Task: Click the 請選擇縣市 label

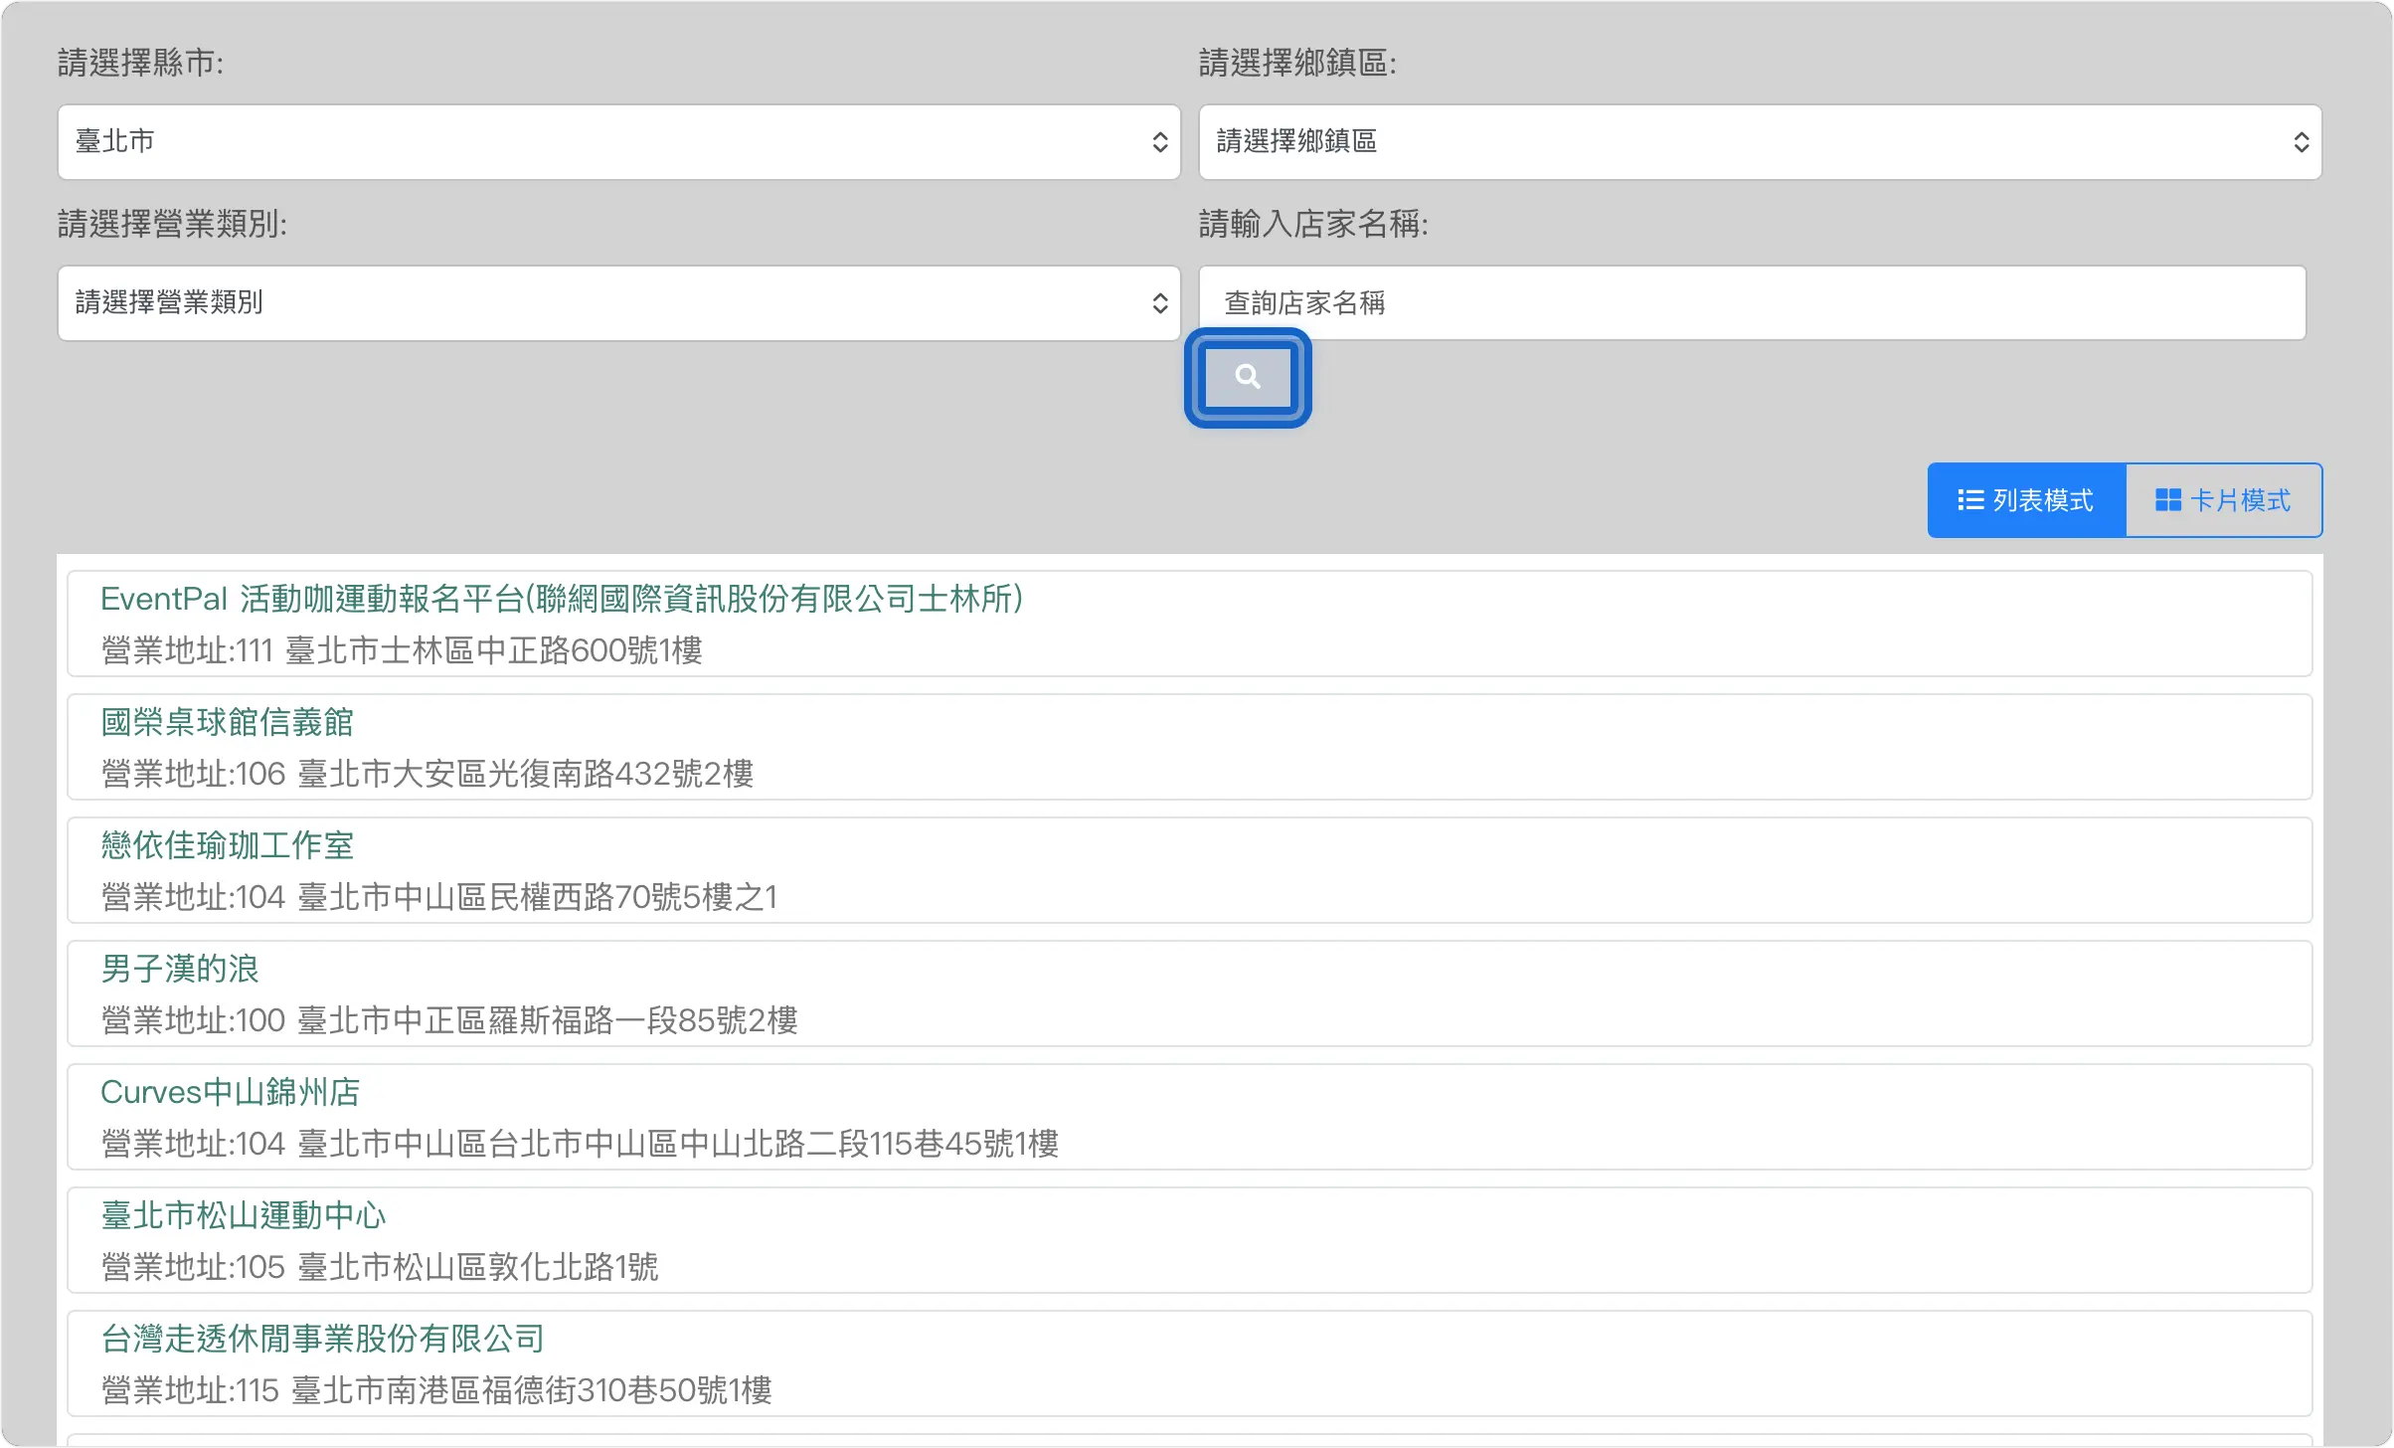Action: [140, 63]
